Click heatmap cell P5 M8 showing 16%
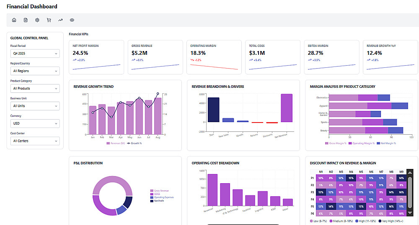Viewport: 419px width, 225px height. 391,206
